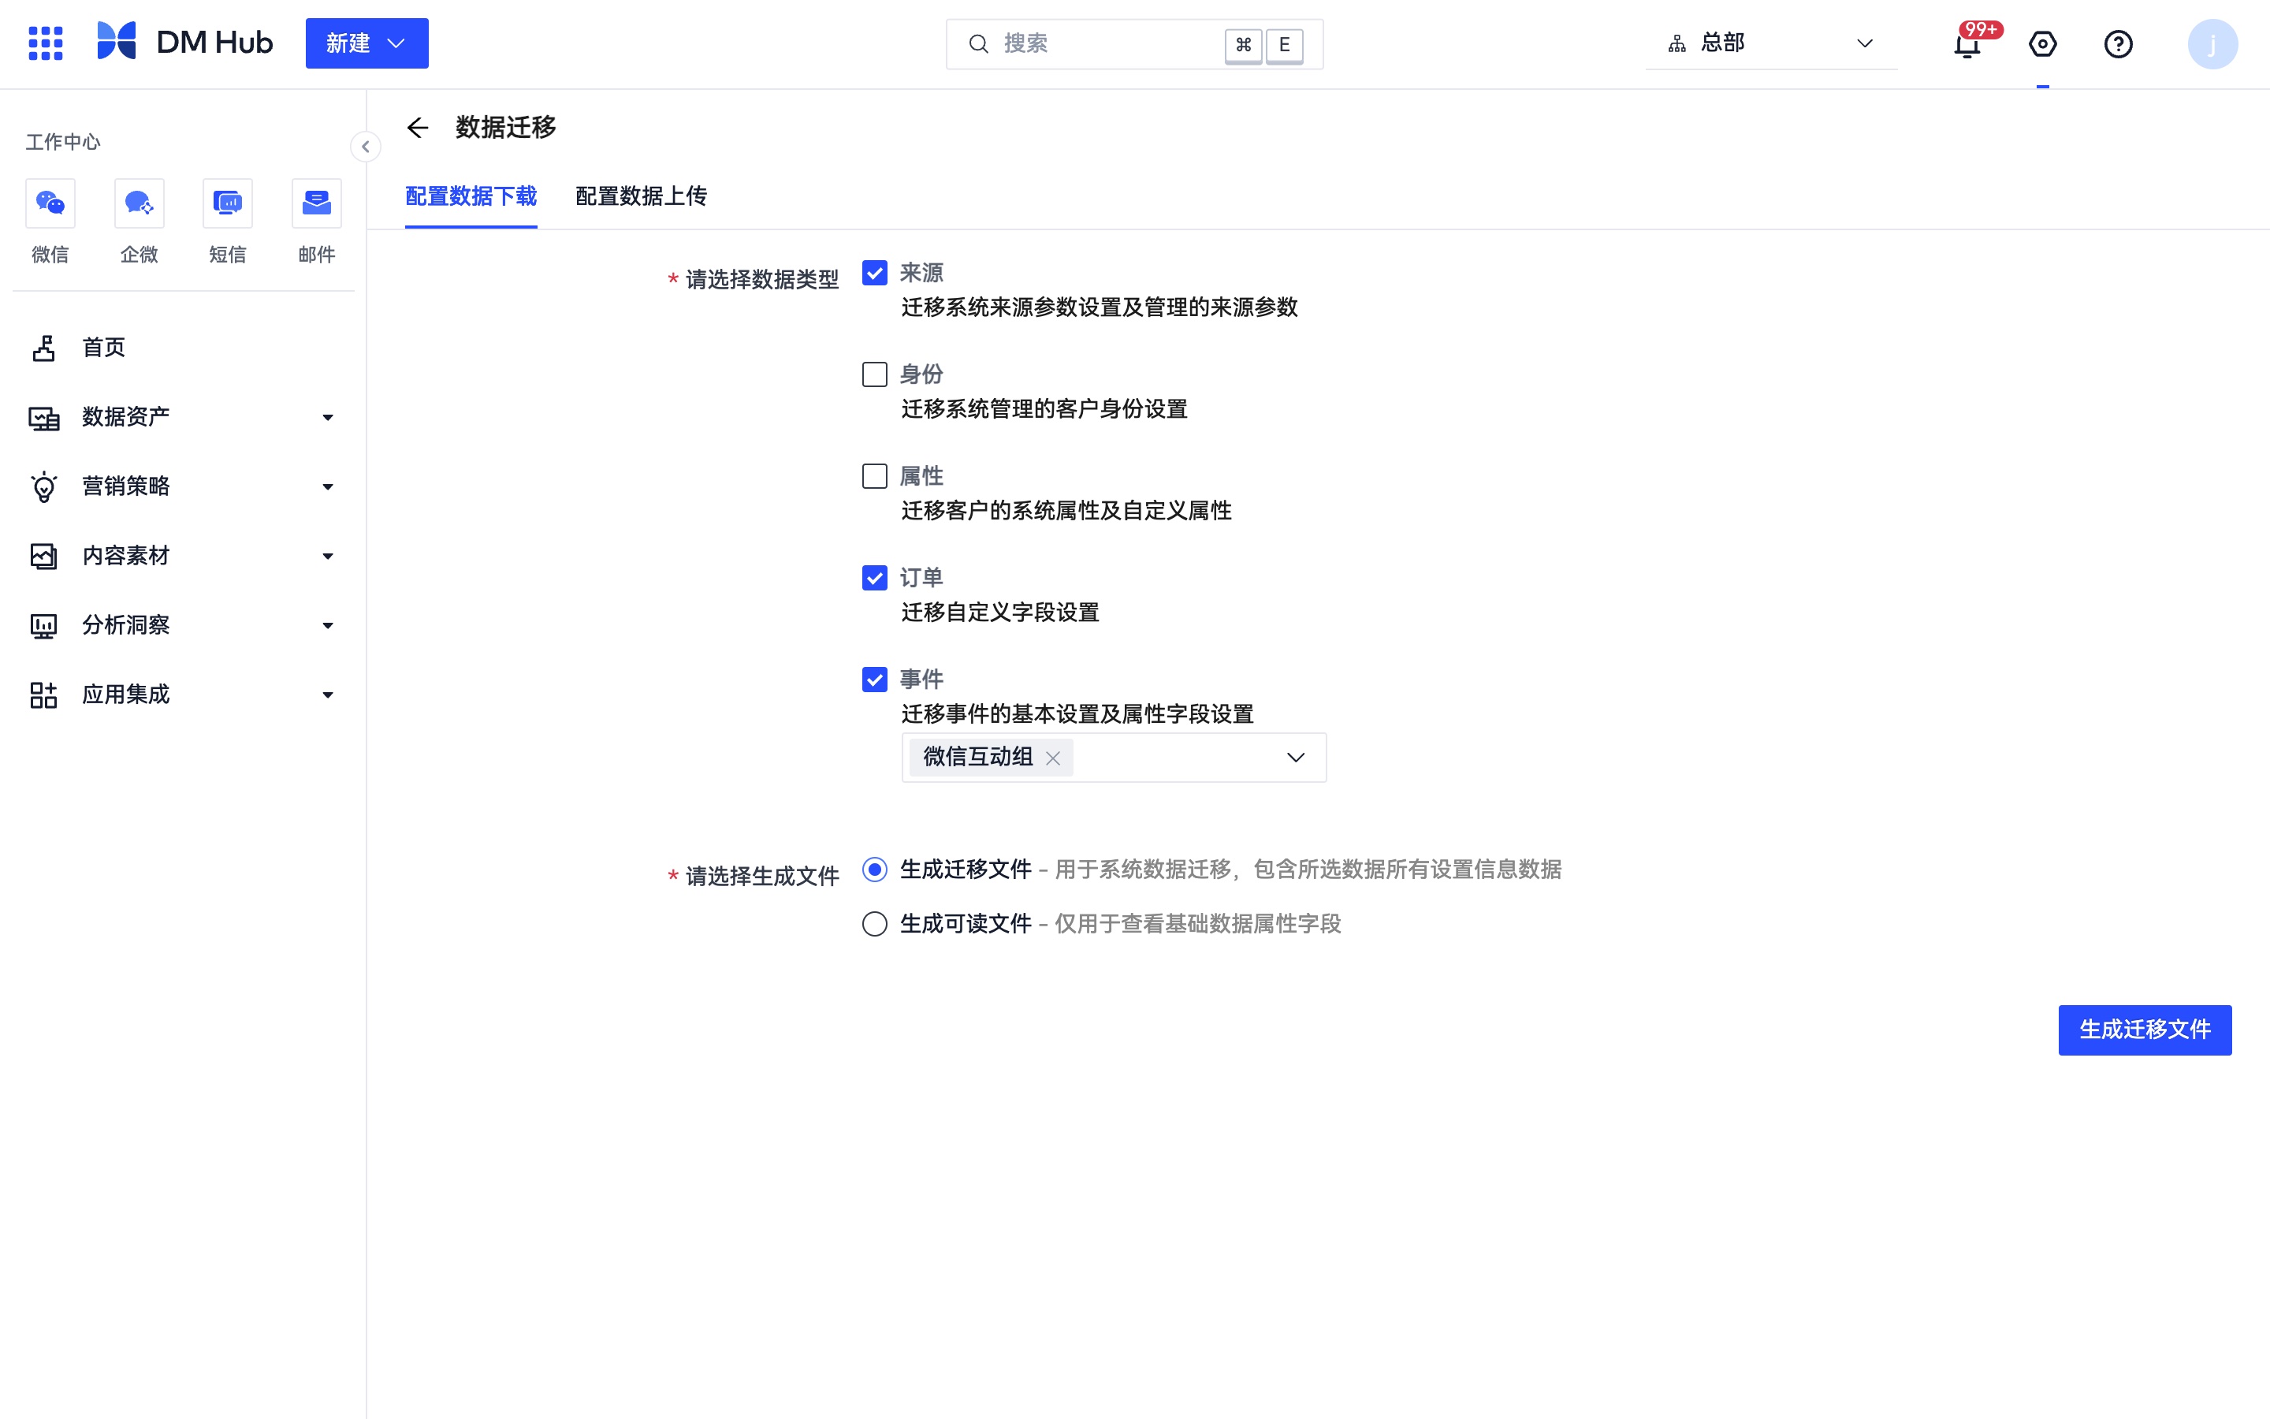Click the 应用集成 menu label
This screenshot has width=2270, height=1419.
point(125,695)
